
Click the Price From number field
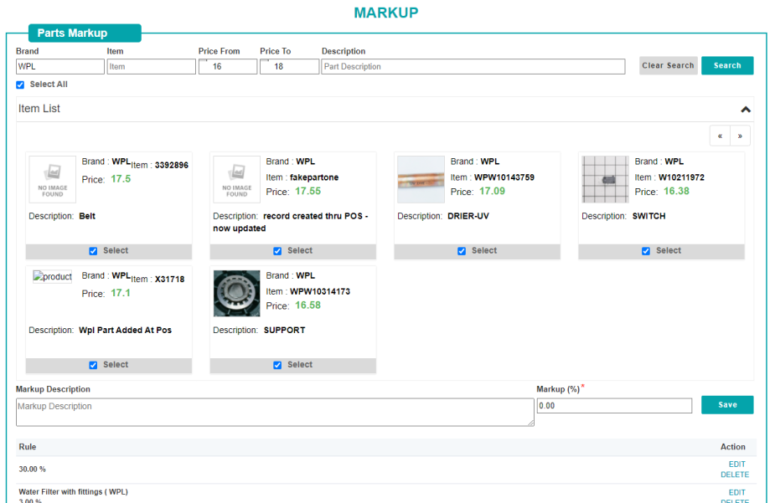pos(227,67)
